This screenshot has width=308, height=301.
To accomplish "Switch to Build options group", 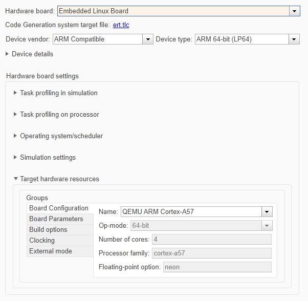I will [x=48, y=230].
